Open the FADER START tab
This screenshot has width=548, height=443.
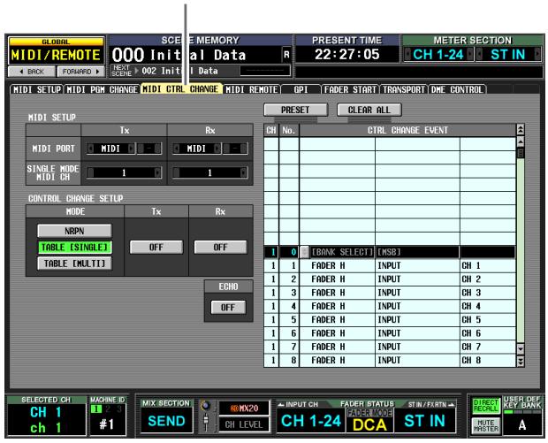click(350, 89)
